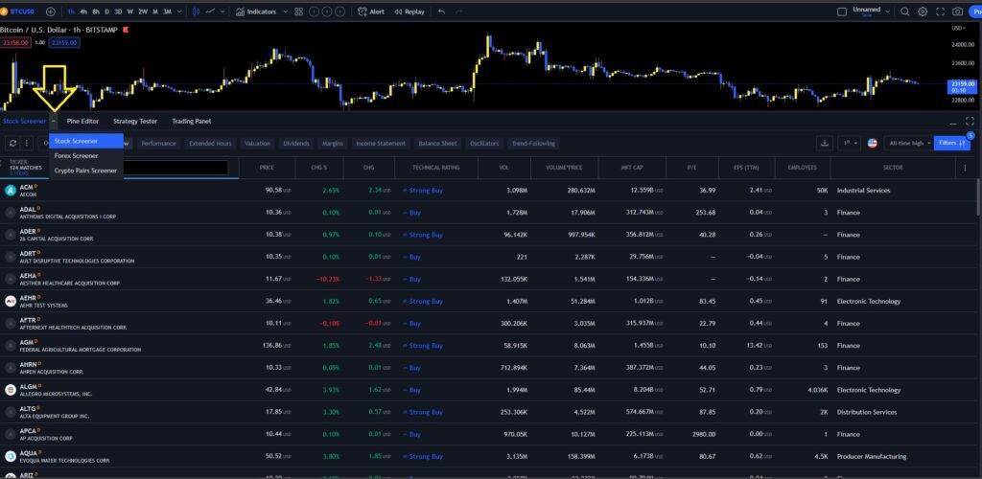Open the ACM AECOM row
The width and height of the screenshot is (982, 479).
(488, 190)
